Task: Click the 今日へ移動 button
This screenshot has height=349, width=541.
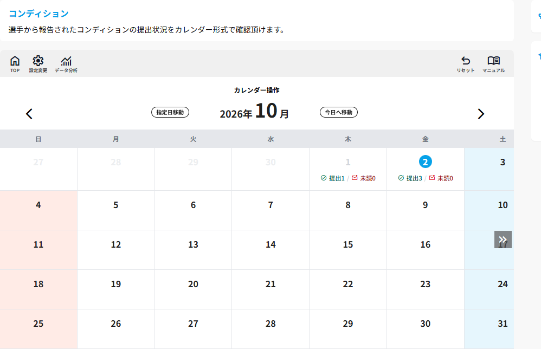Action: click(x=339, y=112)
